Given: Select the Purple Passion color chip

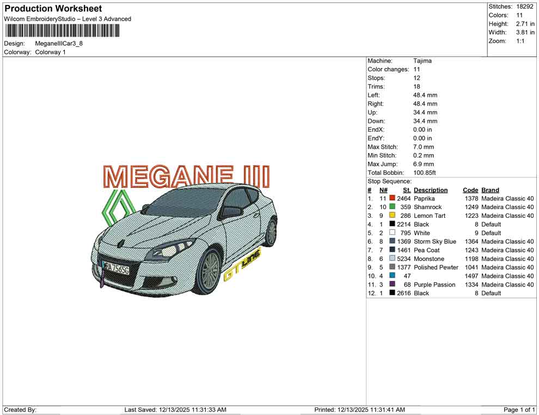Looking at the screenshot, I should (x=393, y=284).
